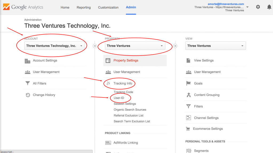Click the Three Ventures - https://threeventures... text
Screen dimensions: 273x153
[x=219, y=7]
